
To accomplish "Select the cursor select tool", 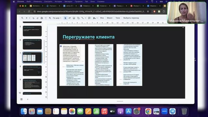I will pos(65,18).
